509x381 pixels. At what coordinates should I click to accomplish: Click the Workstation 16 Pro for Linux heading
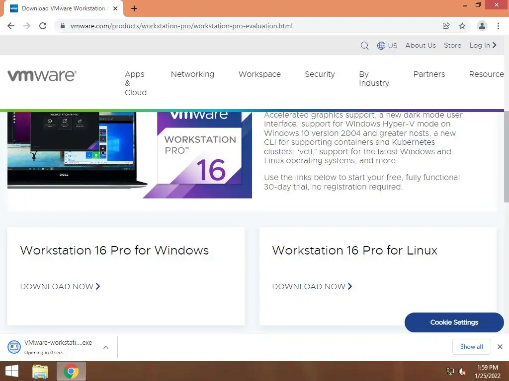pyautogui.click(x=354, y=251)
